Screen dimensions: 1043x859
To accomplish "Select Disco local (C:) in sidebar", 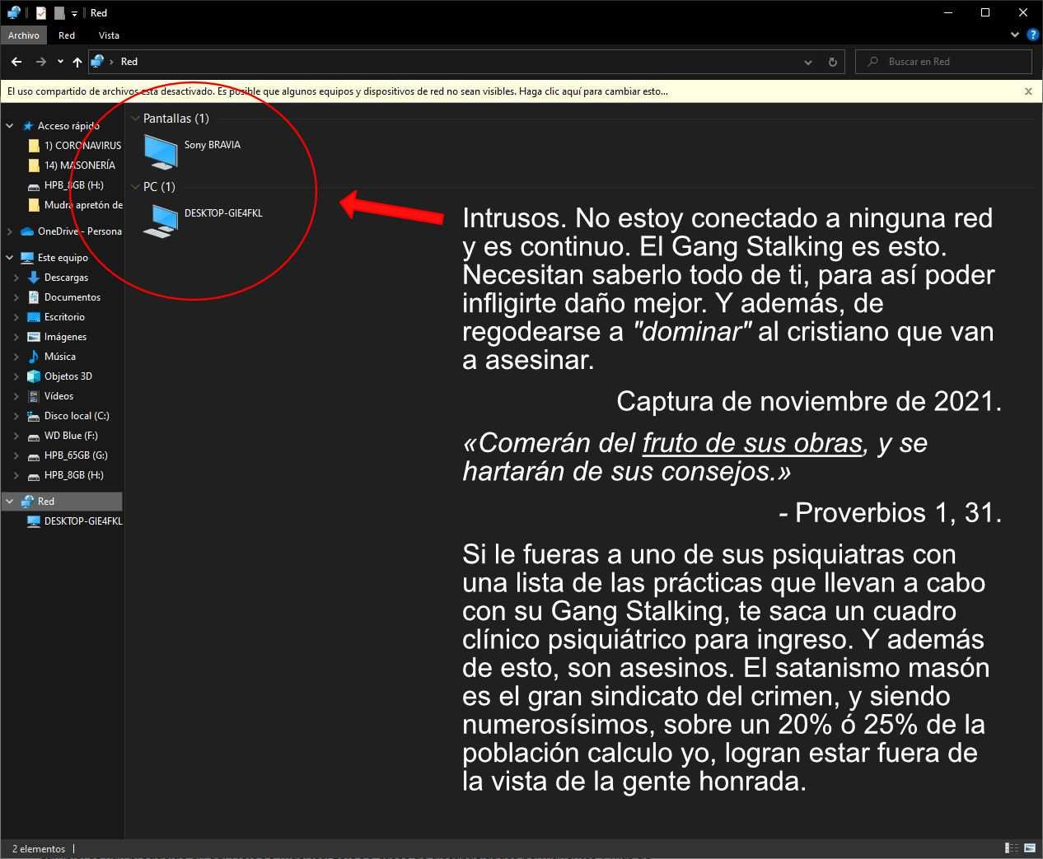I will click(x=76, y=416).
